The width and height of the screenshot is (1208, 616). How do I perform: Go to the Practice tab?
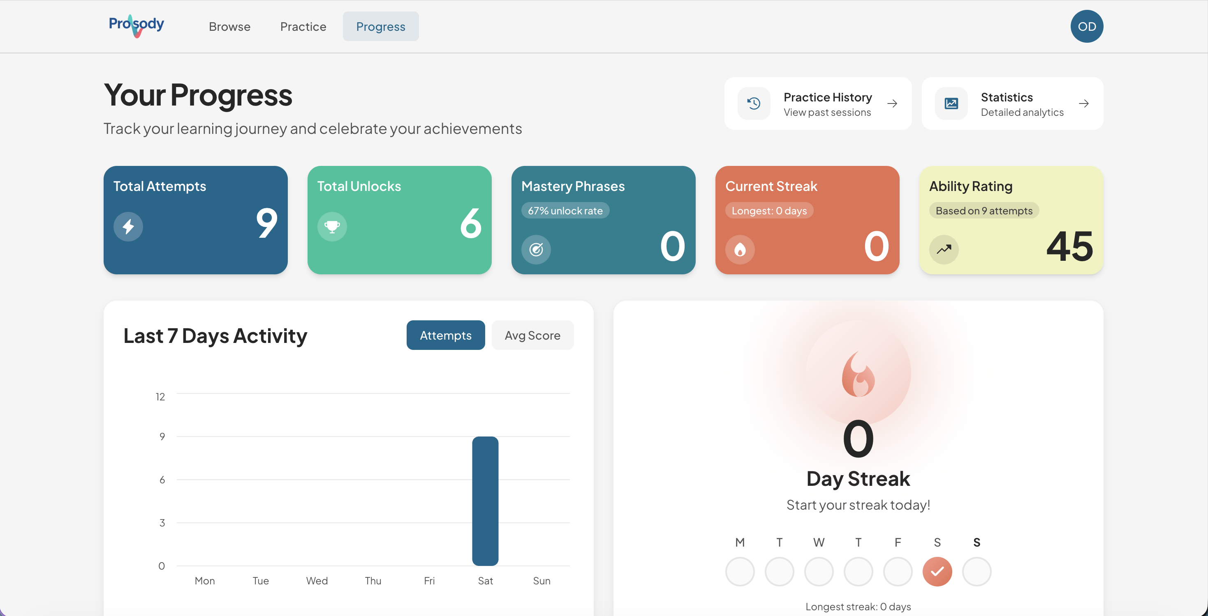tap(303, 27)
